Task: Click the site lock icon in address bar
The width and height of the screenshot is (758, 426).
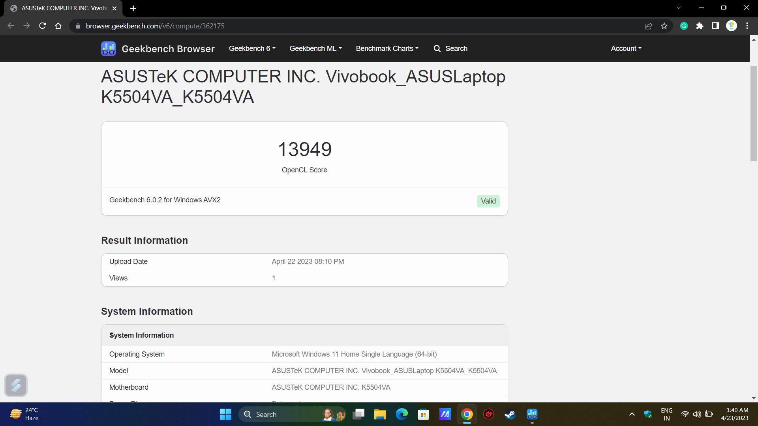Action: pos(78,26)
